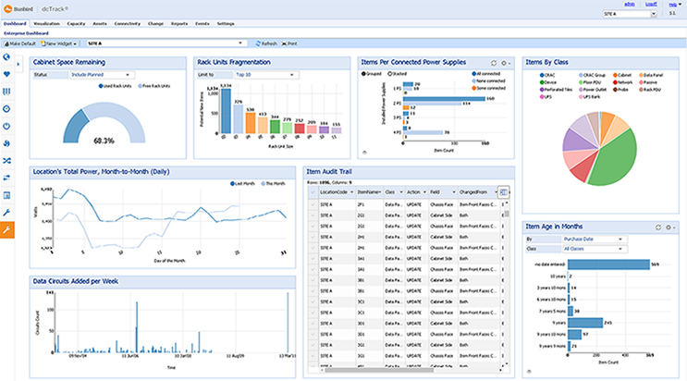Toggle Used Rack Units legend series
The width and height of the screenshot is (687, 381).
[x=115, y=86]
